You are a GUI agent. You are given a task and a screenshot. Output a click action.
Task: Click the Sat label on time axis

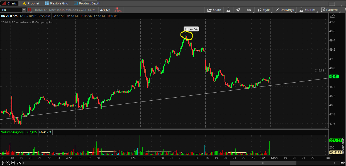(x=263, y=158)
